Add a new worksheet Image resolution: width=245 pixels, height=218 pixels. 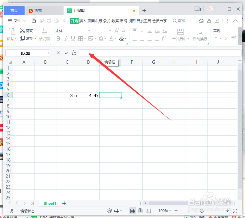64,204
